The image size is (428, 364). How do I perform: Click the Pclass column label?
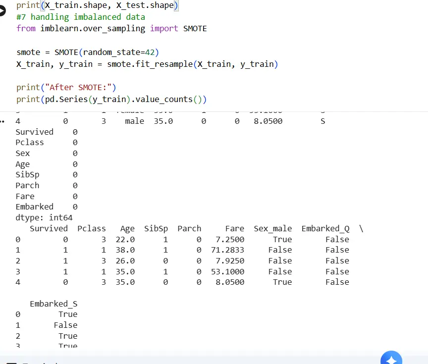(92, 228)
